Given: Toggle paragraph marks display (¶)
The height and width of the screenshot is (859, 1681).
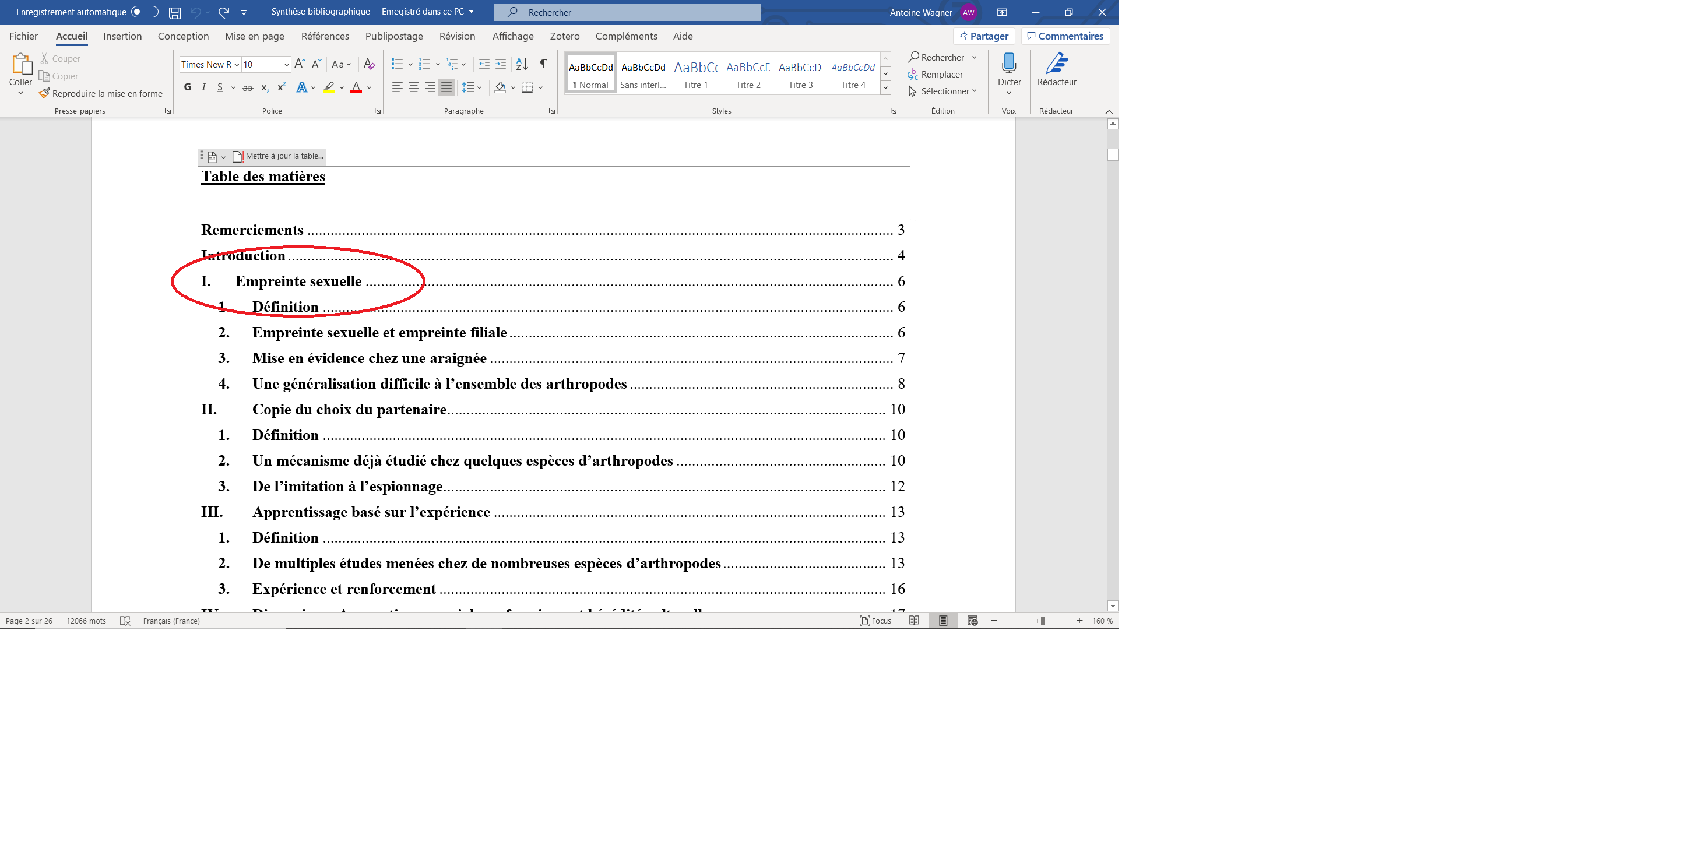Looking at the screenshot, I should tap(544, 64).
